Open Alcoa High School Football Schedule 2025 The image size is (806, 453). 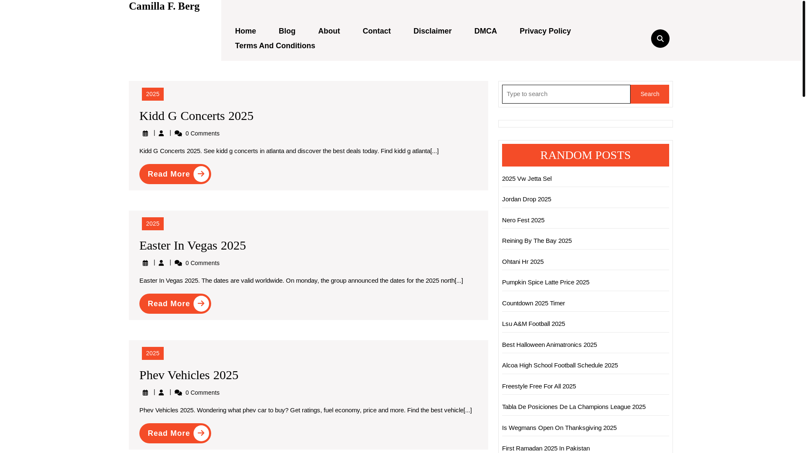560,365
